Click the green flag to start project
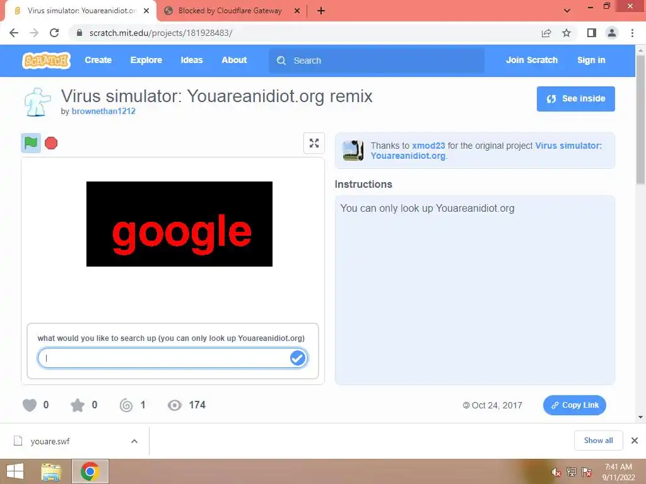Screen dimensions: 646x484 pyautogui.click(x=31, y=143)
